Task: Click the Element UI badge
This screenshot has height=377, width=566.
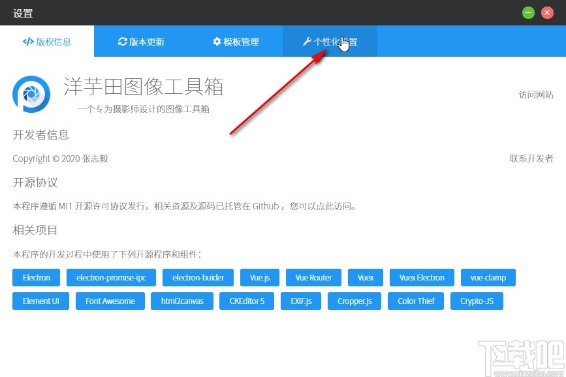Action: point(40,301)
